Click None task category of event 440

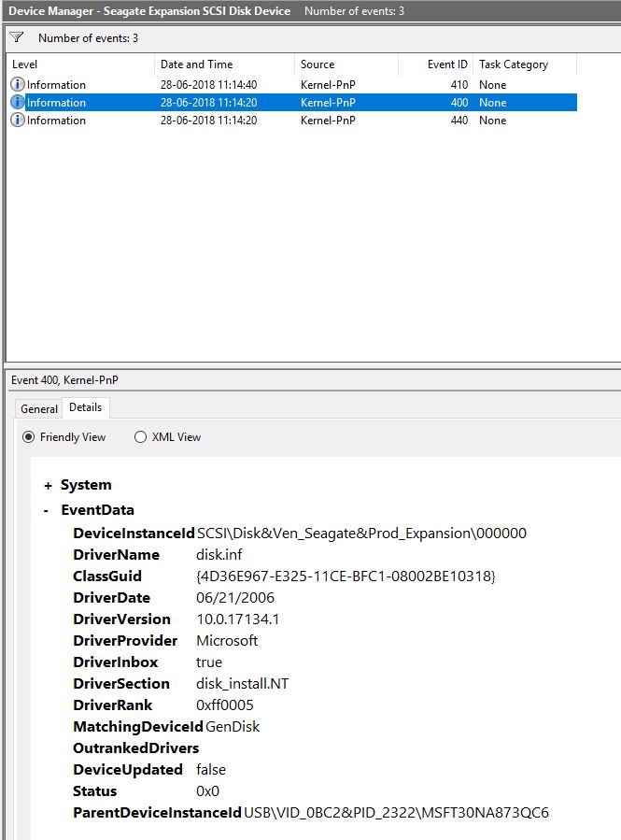(x=492, y=120)
